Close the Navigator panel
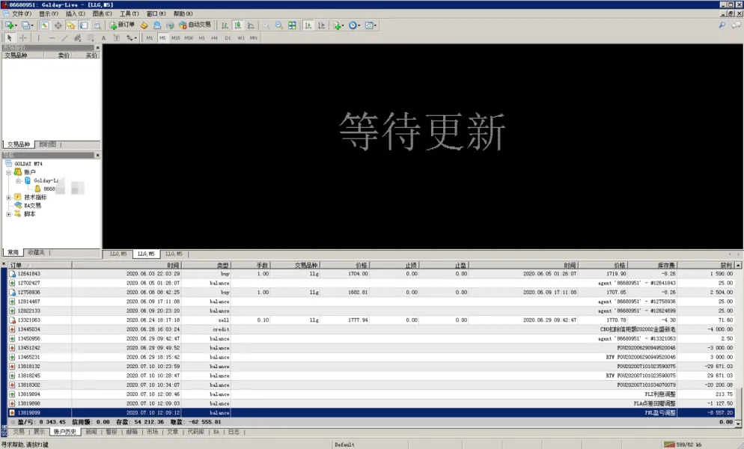Image resolution: width=744 pixels, height=449 pixels. point(98,155)
